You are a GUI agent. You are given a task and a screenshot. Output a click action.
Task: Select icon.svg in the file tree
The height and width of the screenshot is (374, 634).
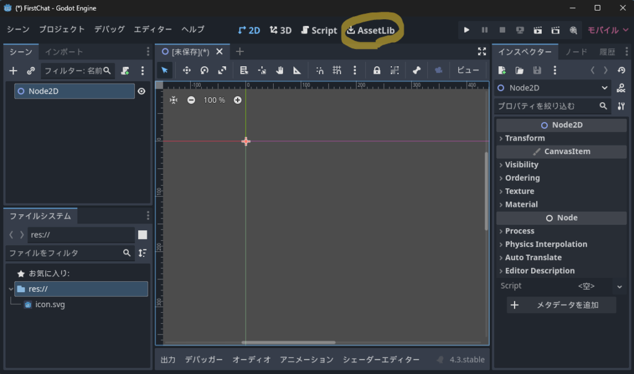[x=50, y=305]
